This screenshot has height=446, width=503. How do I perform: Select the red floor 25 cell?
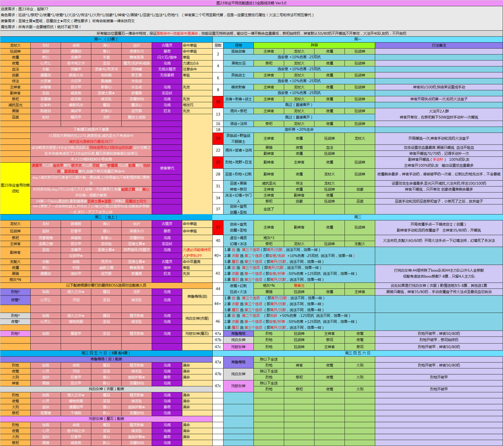[x=218, y=162]
